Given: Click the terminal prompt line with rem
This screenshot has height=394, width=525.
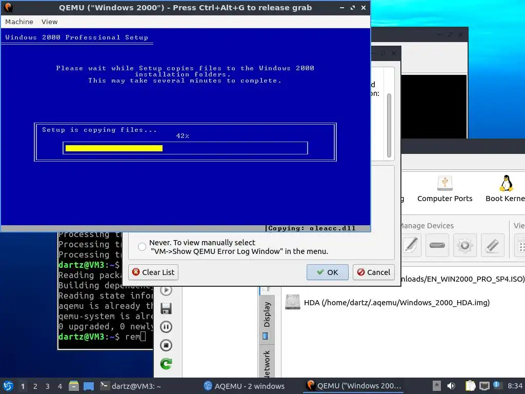Looking at the screenshot, I should pos(102,337).
